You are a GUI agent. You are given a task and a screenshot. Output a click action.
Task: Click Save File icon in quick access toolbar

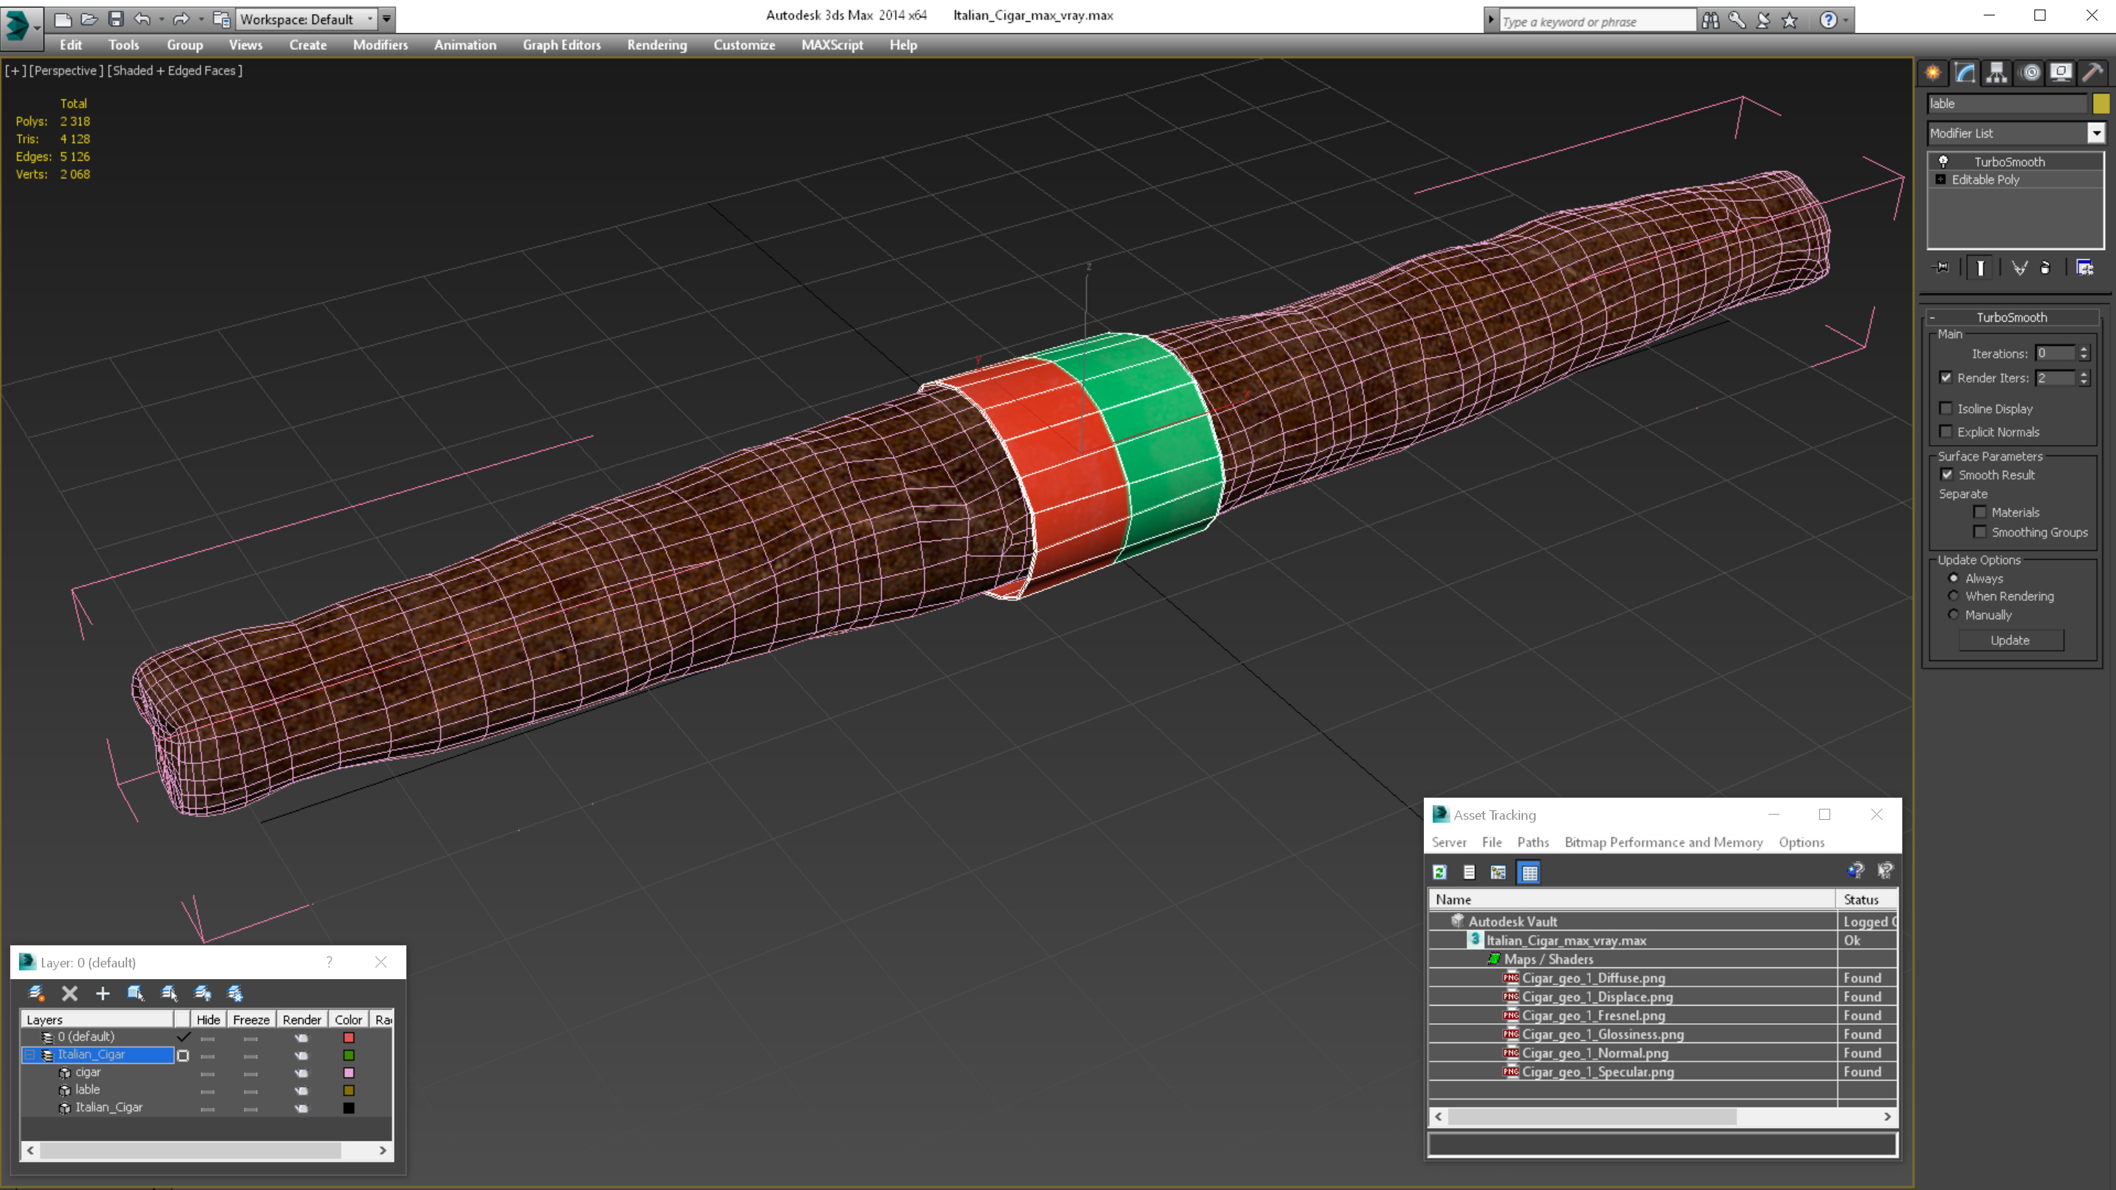click(116, 19)
